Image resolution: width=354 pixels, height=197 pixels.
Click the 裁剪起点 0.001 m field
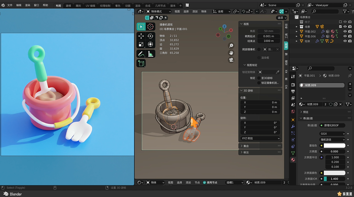[269, 36]
